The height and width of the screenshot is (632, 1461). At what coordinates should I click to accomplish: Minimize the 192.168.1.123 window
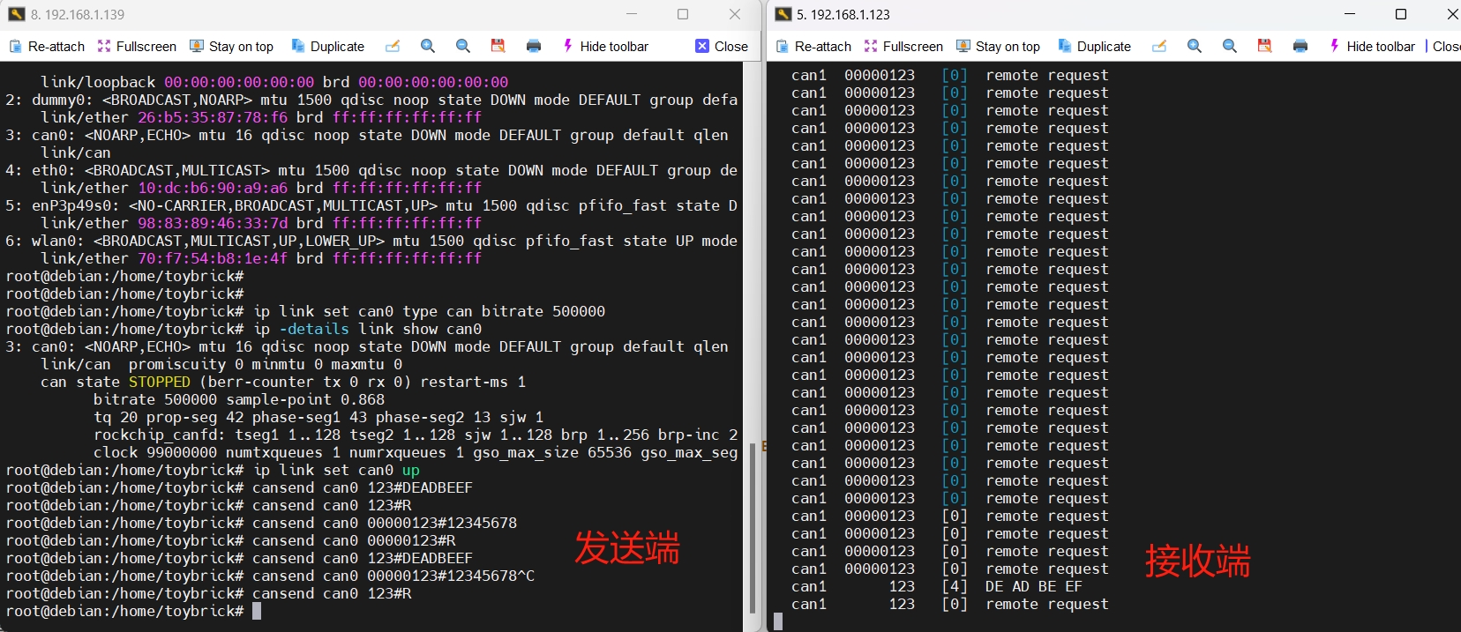(1350, 14)
